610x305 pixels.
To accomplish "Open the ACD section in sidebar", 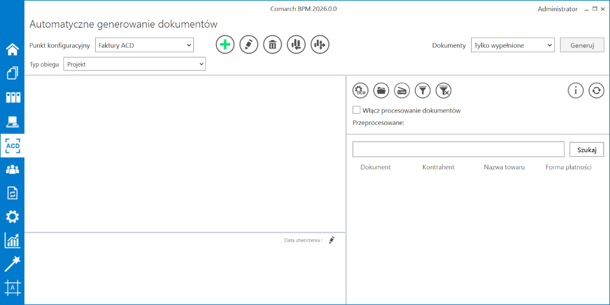I will click(12, 145).
